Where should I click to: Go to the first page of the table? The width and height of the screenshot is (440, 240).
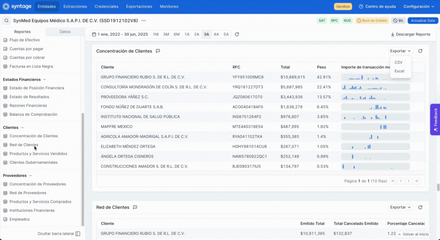point(393,181)
